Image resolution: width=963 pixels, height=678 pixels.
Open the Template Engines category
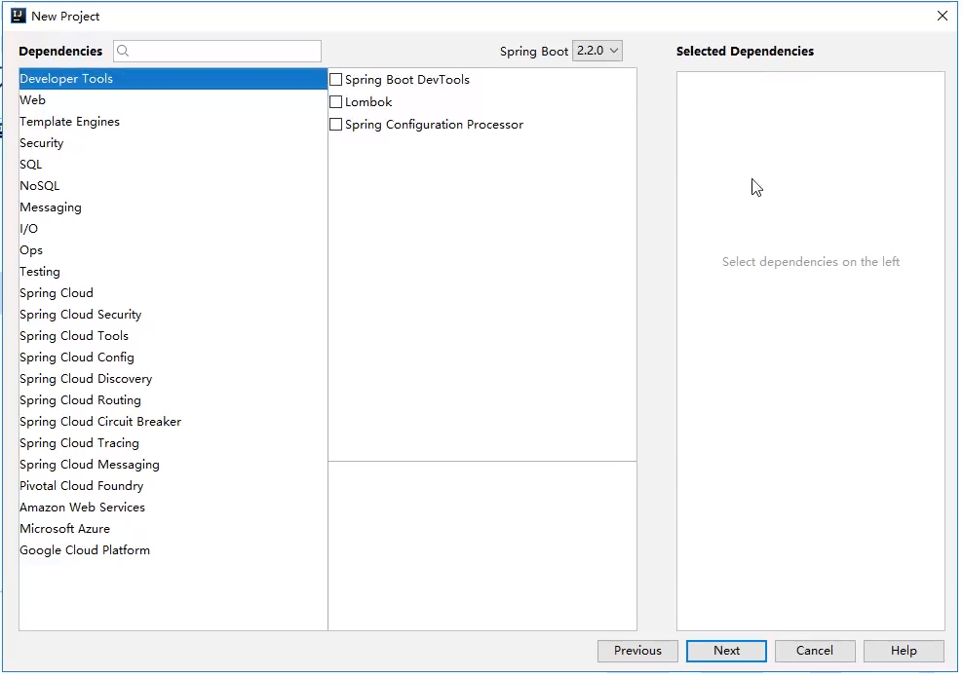pos(70,122)
